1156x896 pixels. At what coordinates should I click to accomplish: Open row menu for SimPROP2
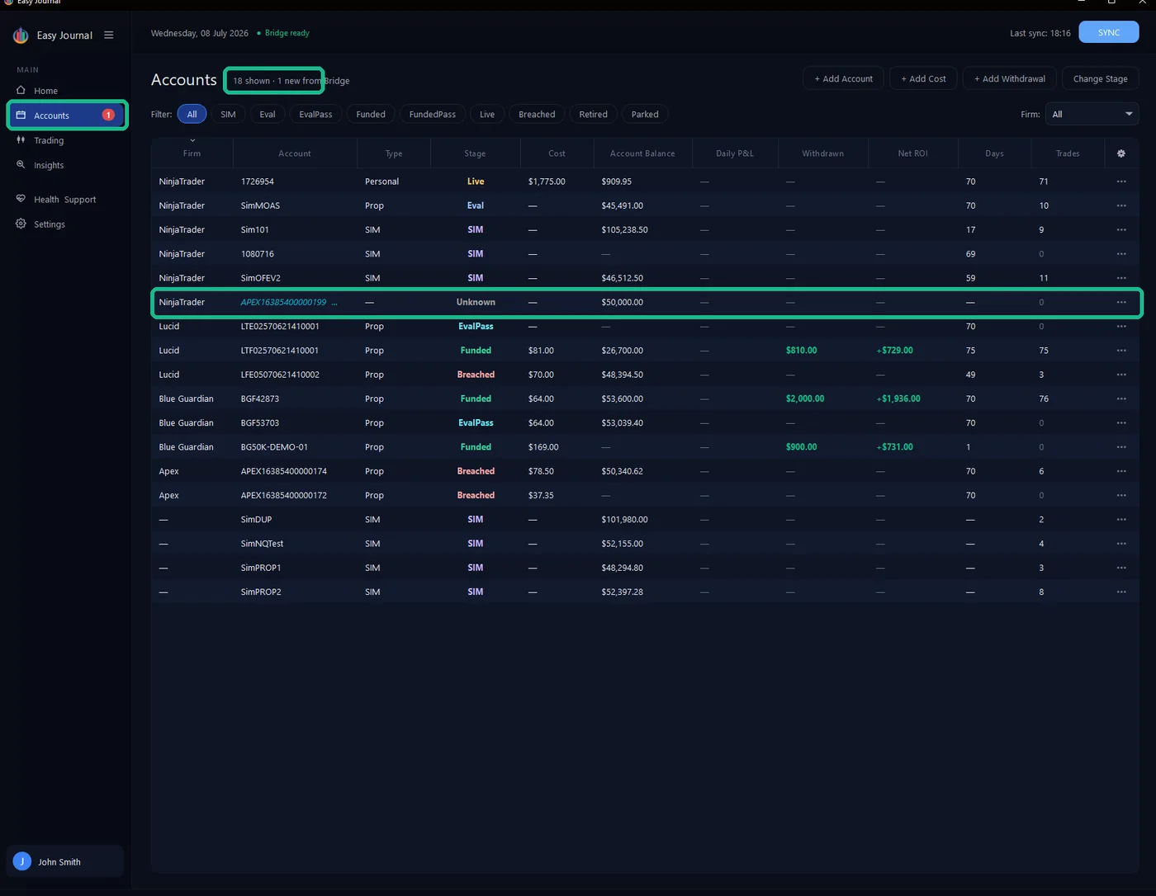[x=1120, y=592]
